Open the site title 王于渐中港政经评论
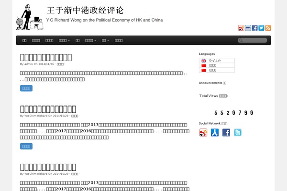The image size is (287, 191). (x=85, y=10)
